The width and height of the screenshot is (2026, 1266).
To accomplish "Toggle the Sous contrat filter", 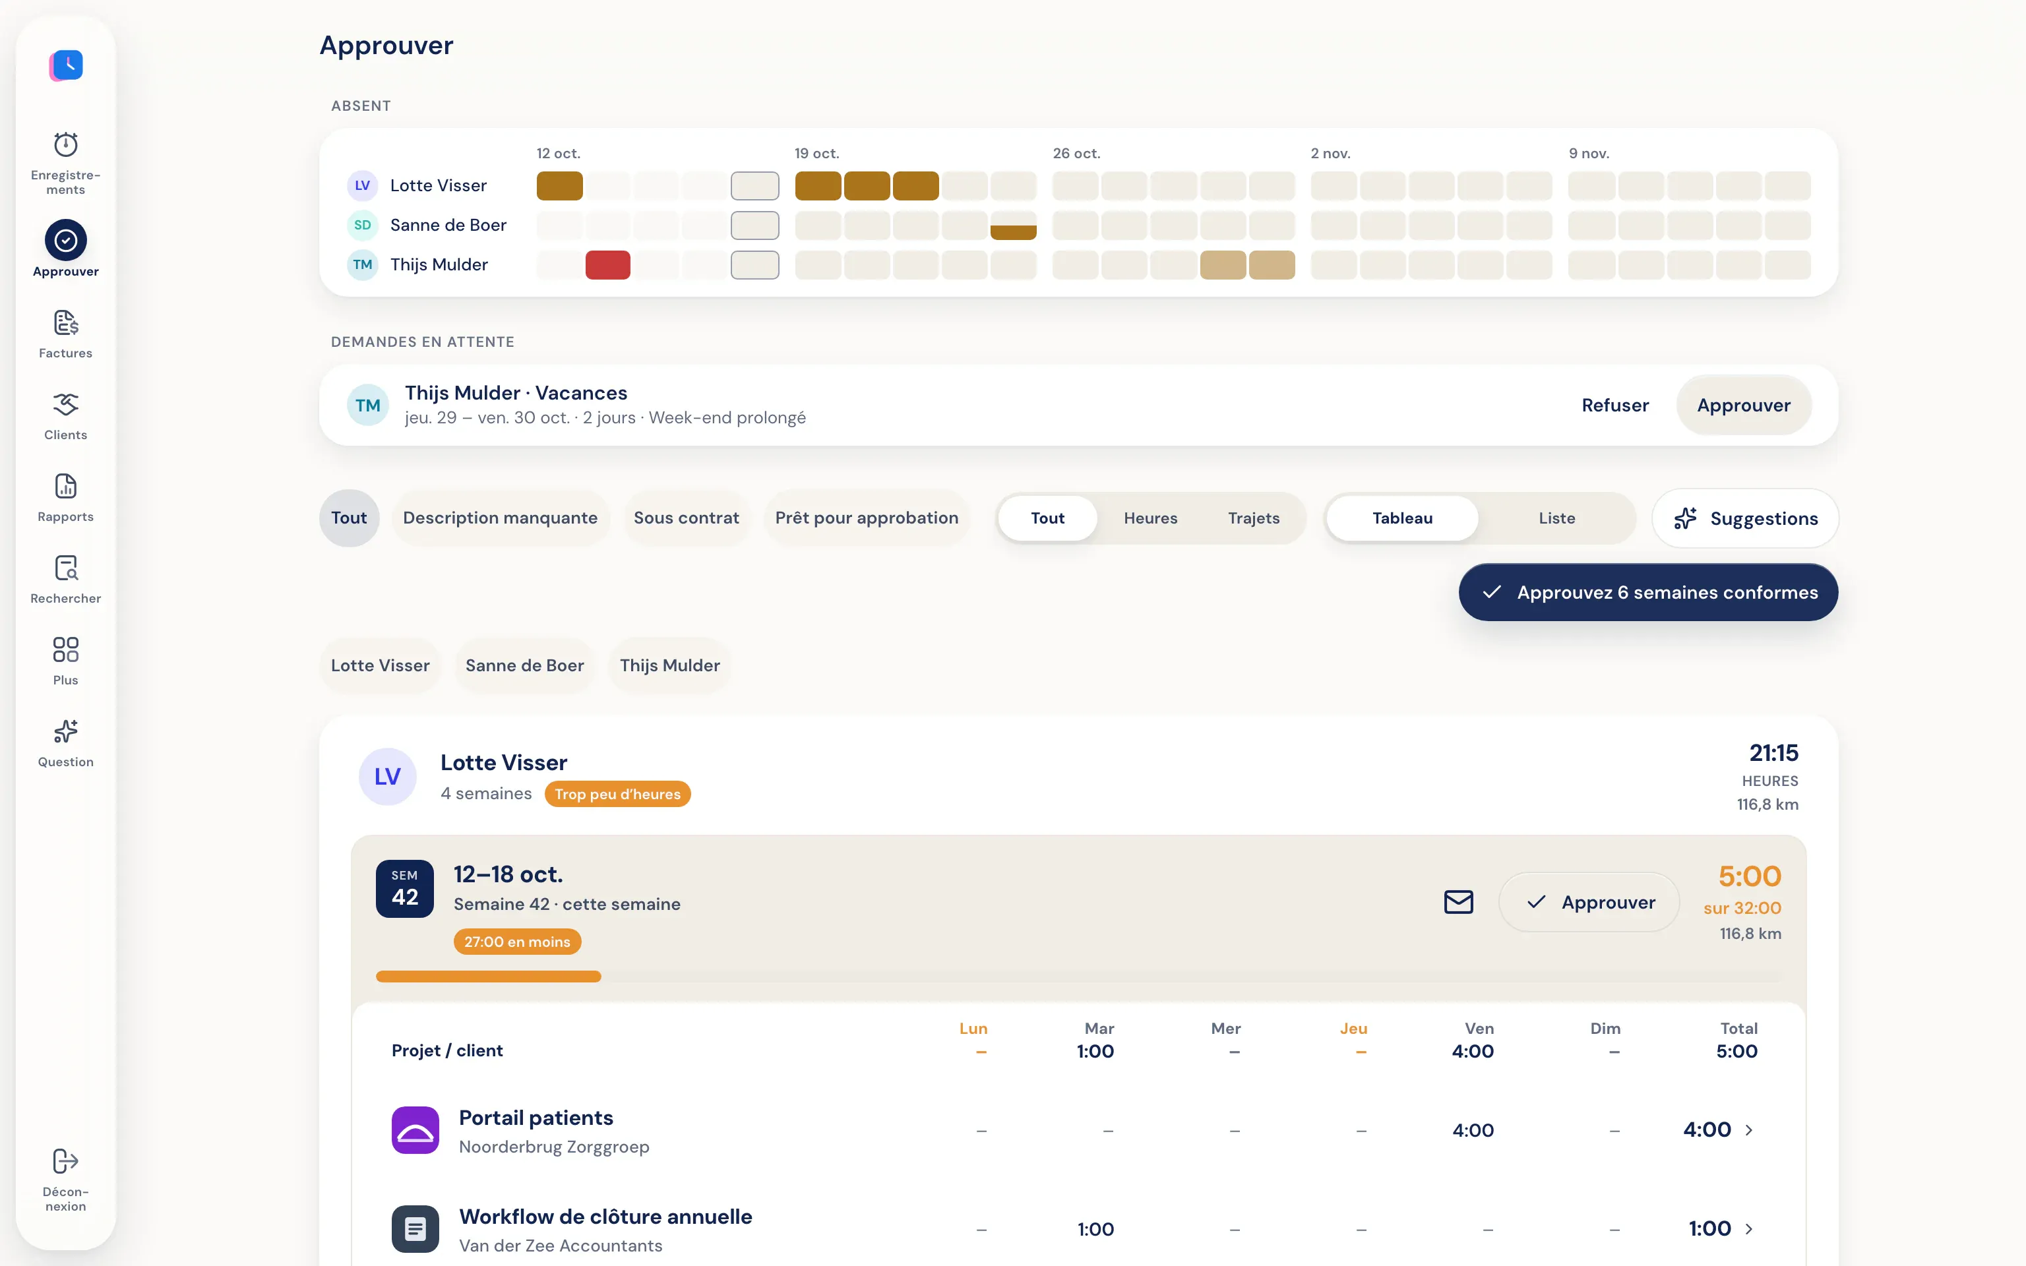I will tap(687, 518).
